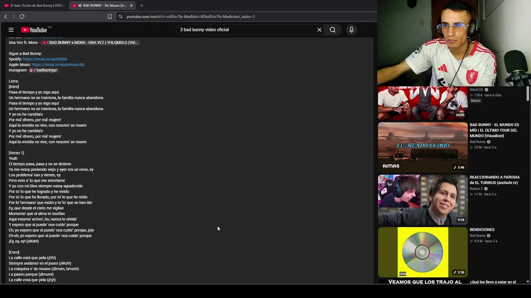Focus the browser address bar URL
The image size is (531, 298).
pos(190,17)
